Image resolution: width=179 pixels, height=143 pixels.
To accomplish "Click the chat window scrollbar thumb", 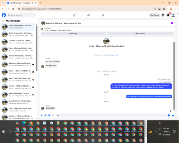I will click(x=174, y=76).
